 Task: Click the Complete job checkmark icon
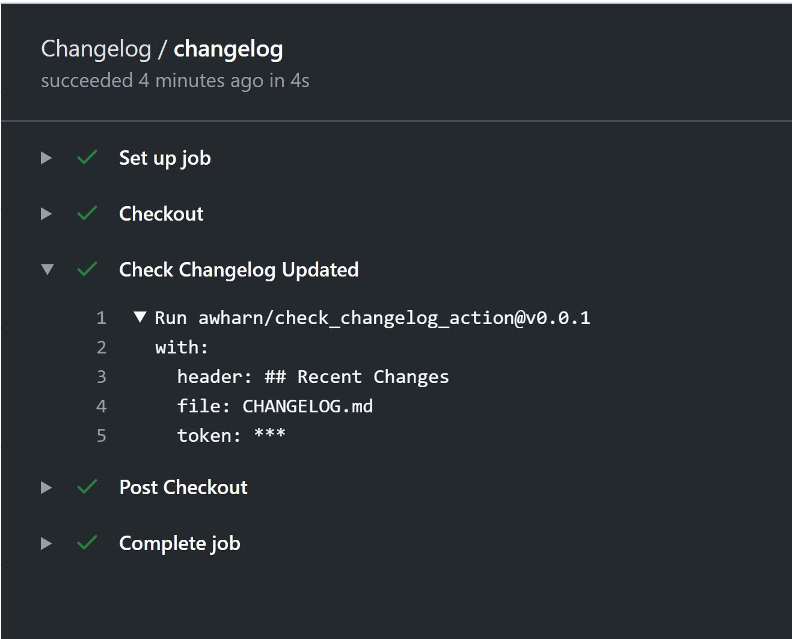(x=86, y=543)
